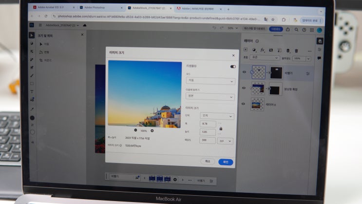Image resolution: width=362 pixels, height=204 pixels.
Task: Select the 레이어 0 thumbnail
Action: click(257, 104)
